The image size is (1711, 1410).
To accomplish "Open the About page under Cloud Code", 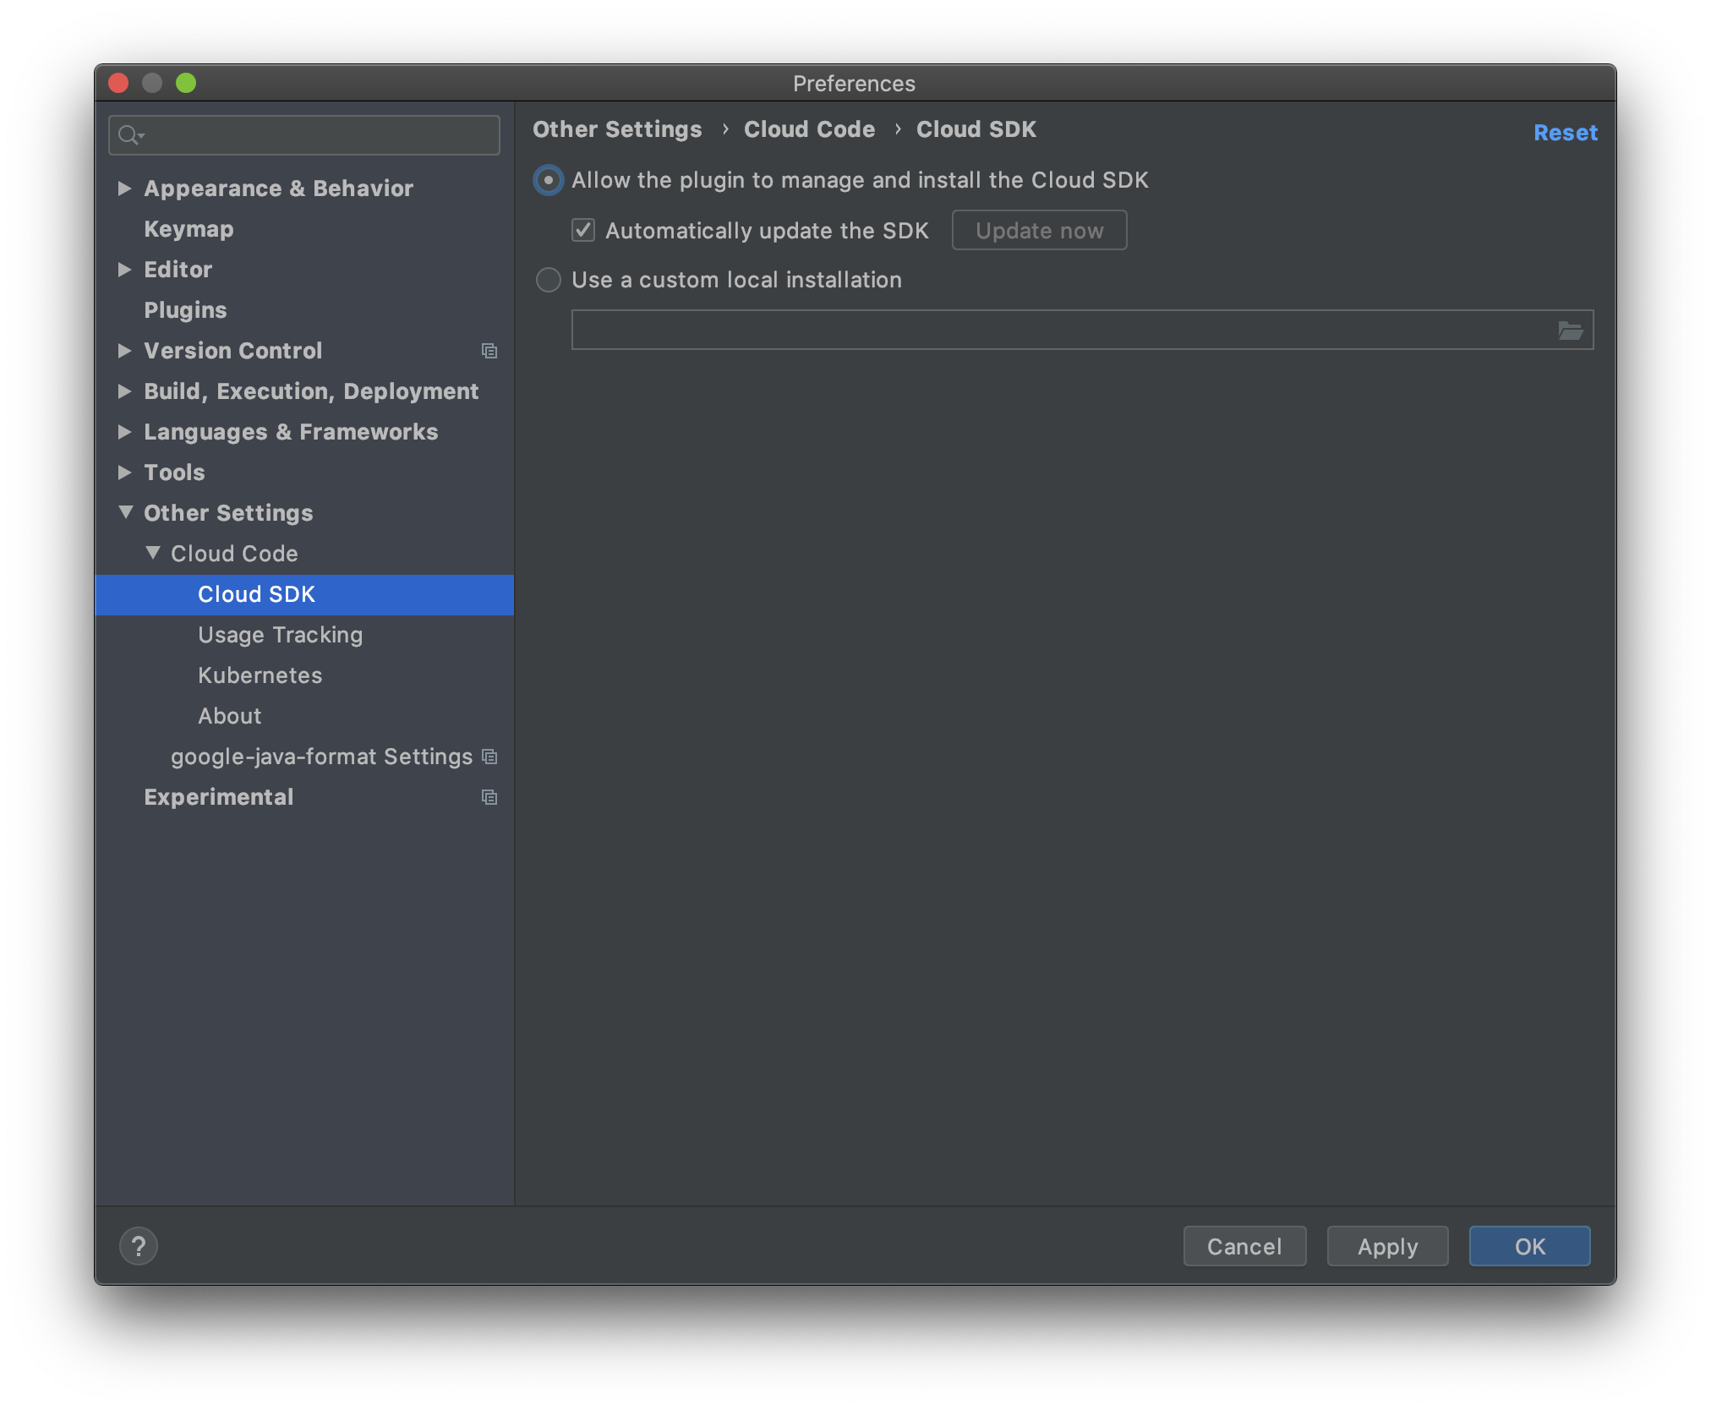I will pos(229,715).
